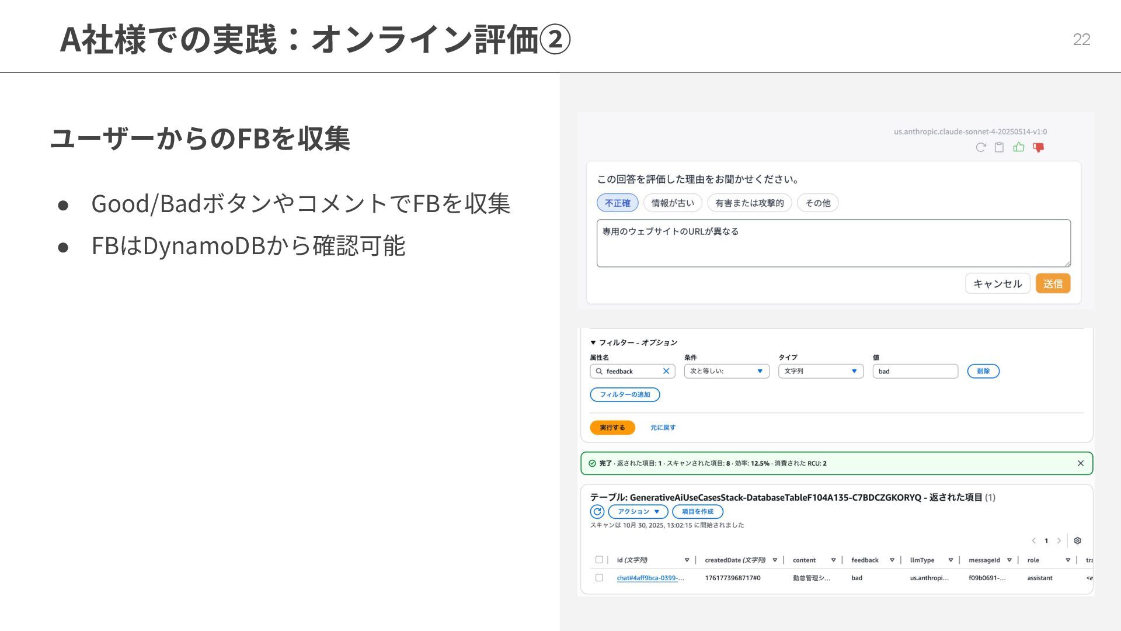Click the red thumbs down icon

tap(1038, 147)
